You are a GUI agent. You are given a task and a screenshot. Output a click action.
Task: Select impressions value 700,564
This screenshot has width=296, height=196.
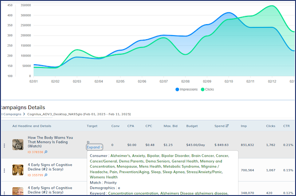248,170
